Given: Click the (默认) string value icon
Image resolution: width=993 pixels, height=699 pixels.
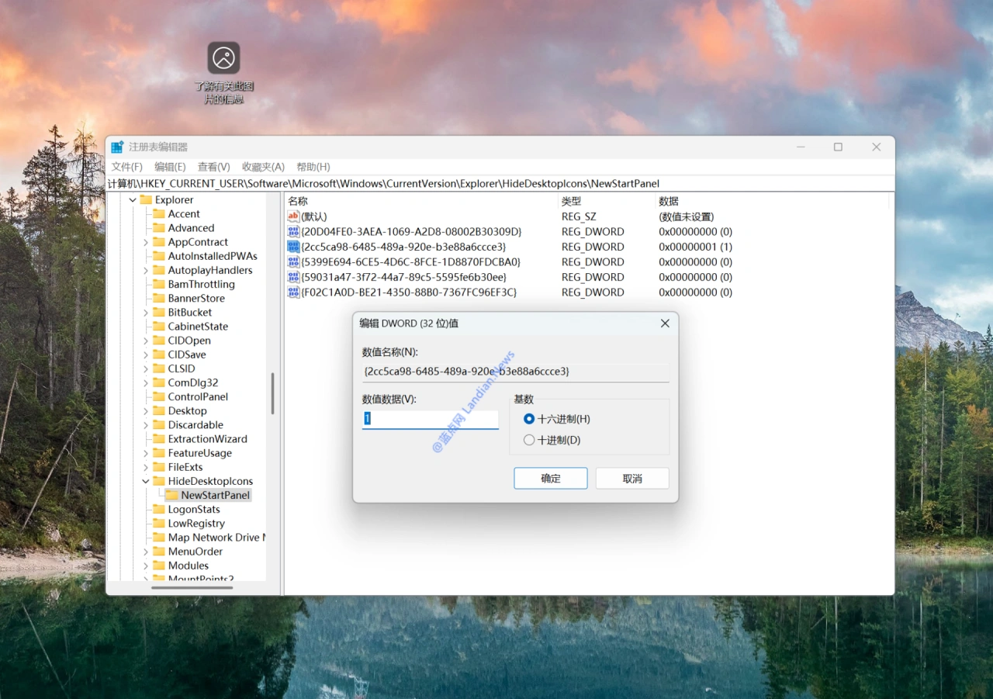Looking at the screenshot, I should pyautogui.click(x=293, y=216).
